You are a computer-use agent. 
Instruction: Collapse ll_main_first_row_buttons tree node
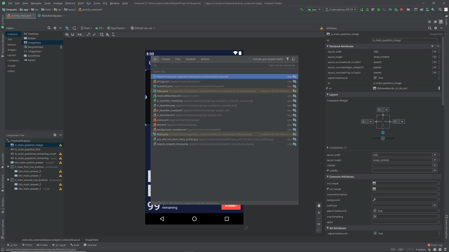tap(8, 167)
